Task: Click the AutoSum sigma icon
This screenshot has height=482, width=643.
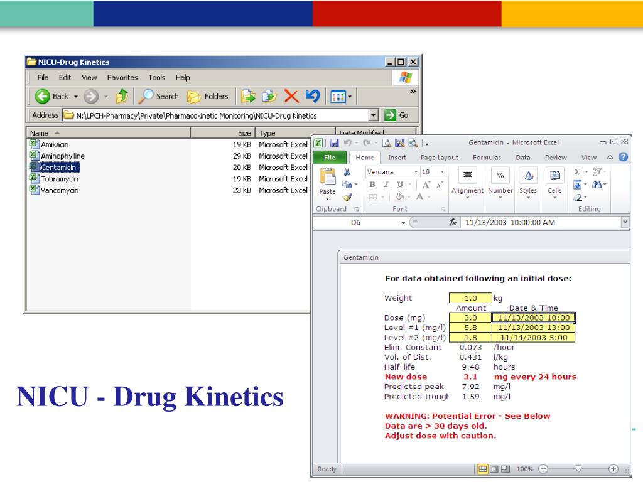Action: tap(578, 172)
